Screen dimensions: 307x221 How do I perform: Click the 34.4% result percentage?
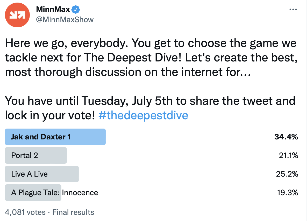click(286, 137)
